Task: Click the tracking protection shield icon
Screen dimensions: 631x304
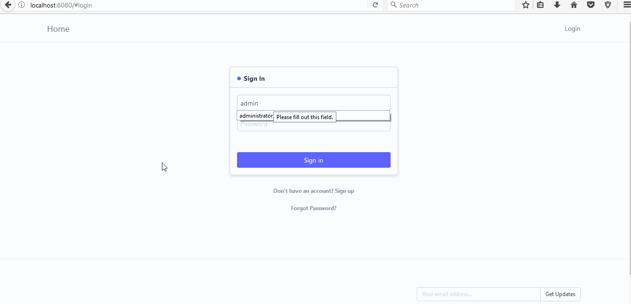Action: pyautogui.click(x=607, y=5)
